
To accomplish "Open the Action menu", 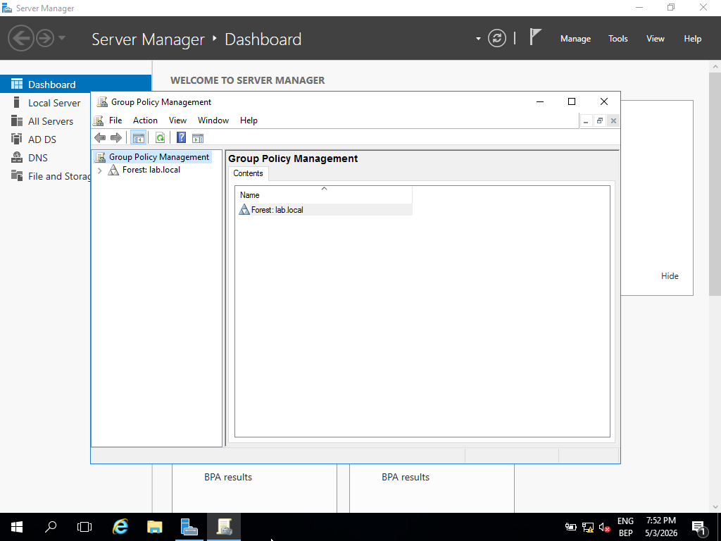I will click(x=145, y=120).
